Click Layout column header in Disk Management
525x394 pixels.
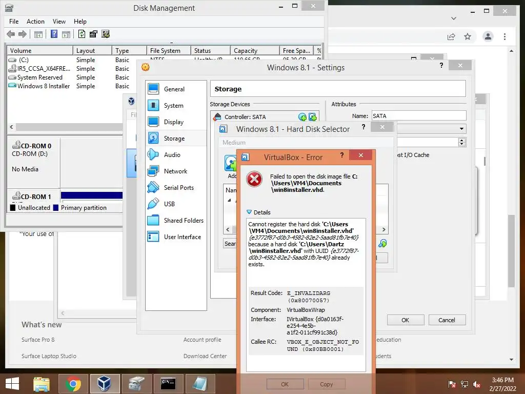click(92, 51)
